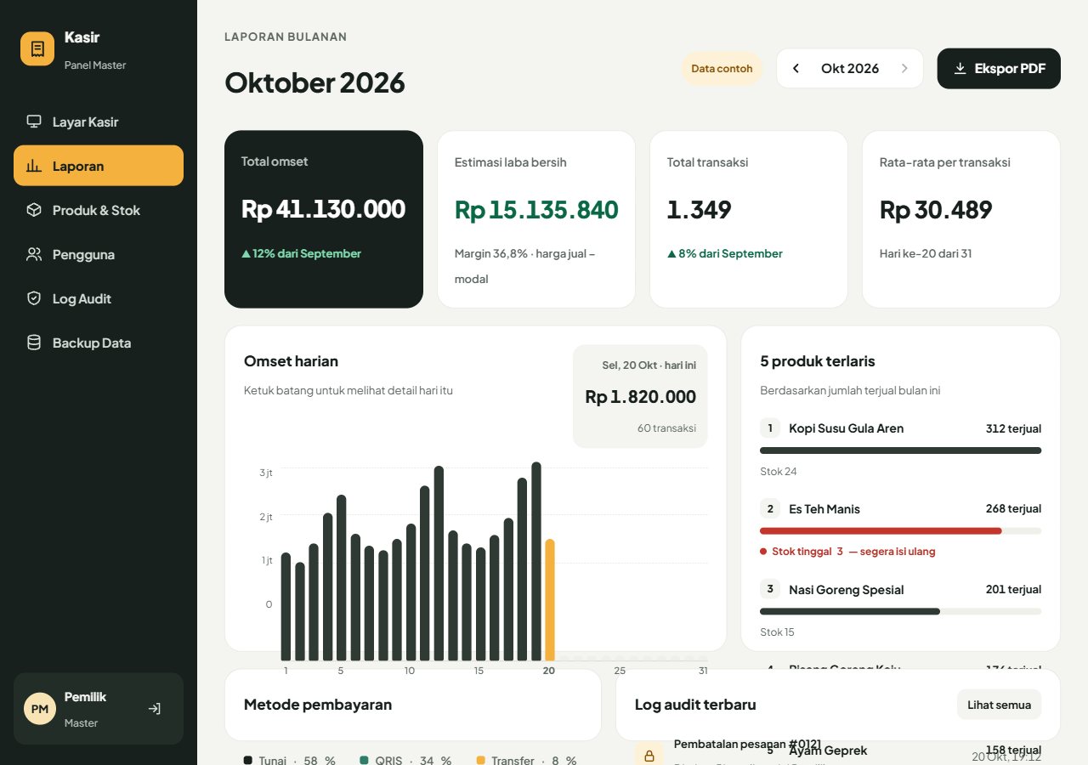Click the black Tunai legend swatch

[248, 760]
